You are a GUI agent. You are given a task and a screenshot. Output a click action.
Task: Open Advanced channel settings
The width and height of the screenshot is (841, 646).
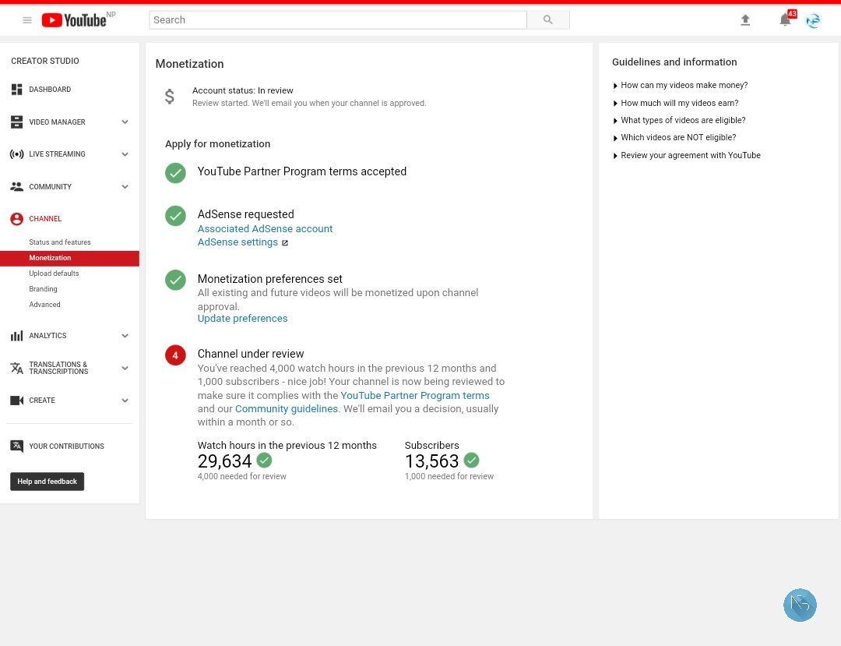coord(44,304)
